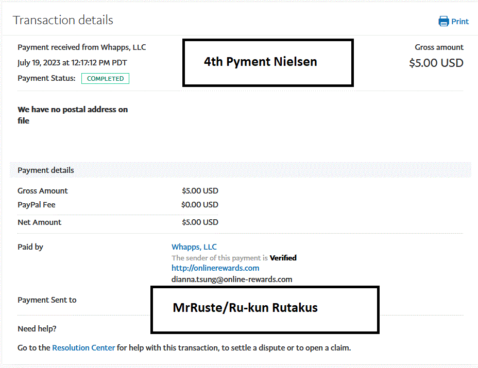Screen dimensions: 478x368
Task: Click the large $5.00 USD gross total at top right
Action: [436, 63]
